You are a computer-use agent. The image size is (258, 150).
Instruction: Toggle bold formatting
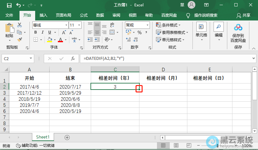(35, 33)
